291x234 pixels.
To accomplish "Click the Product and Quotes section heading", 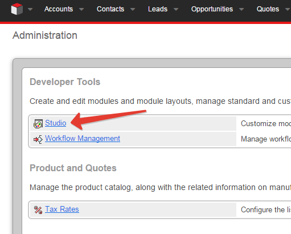I will click(73, 168).
